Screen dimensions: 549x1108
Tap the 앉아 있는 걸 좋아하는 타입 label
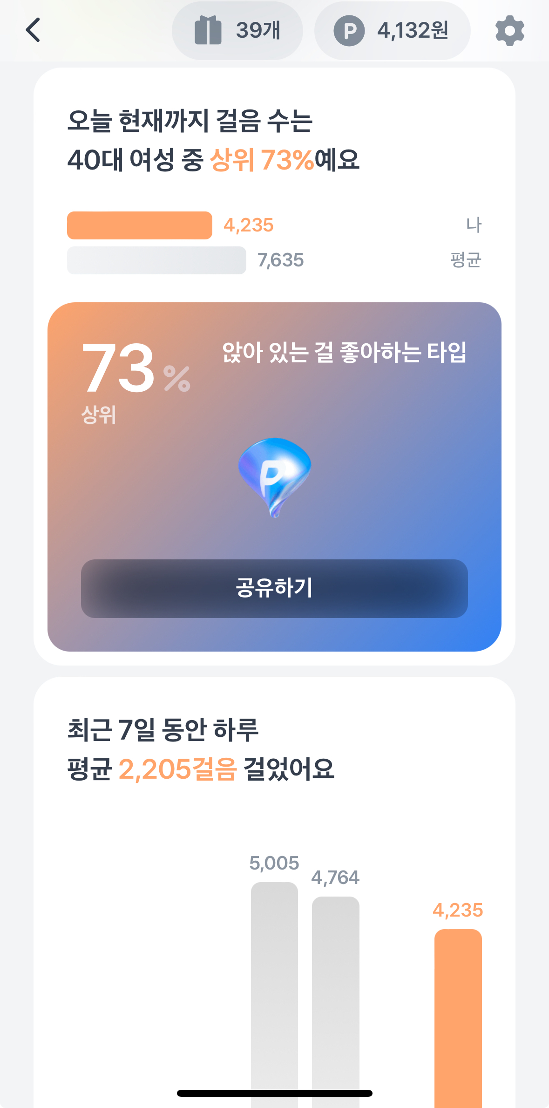[344, 352]
